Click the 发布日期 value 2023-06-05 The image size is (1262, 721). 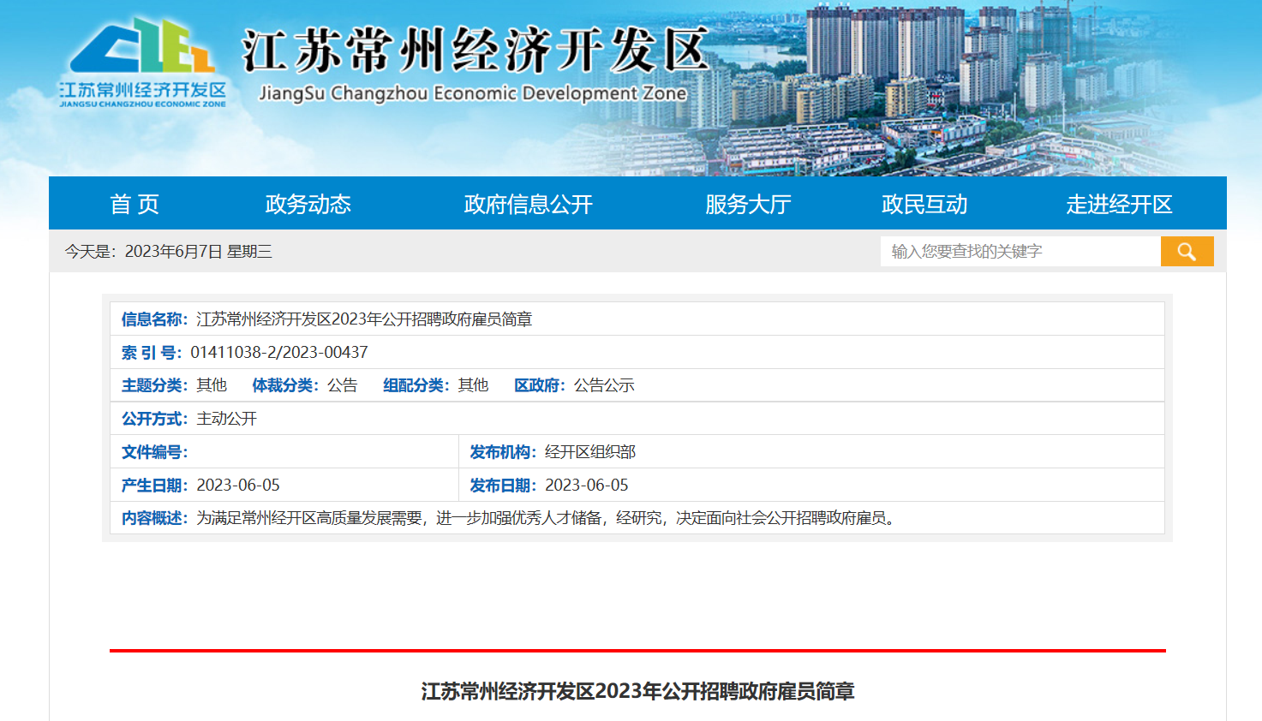pyautogui.click(x=587, y=486)
